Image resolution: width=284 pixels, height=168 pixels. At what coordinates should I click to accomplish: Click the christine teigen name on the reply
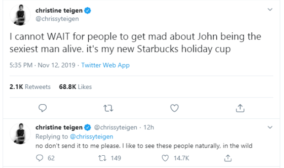click(x=59, y=127)
